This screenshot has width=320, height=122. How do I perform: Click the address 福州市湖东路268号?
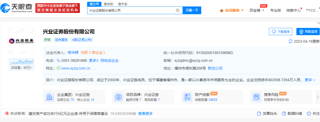tap(190, 68)
